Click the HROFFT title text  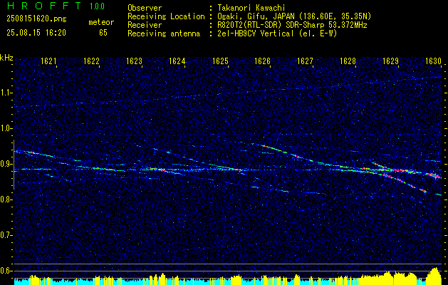pos(44,6)
